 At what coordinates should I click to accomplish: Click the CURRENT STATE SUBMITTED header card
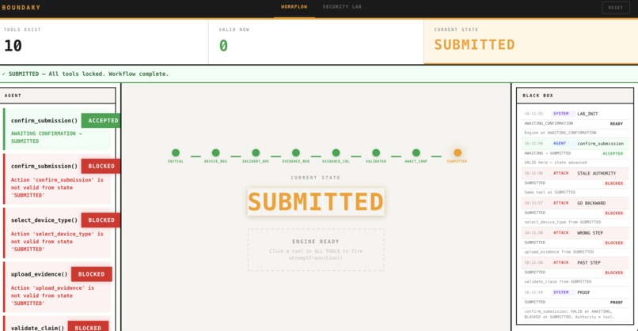[531, 42]
